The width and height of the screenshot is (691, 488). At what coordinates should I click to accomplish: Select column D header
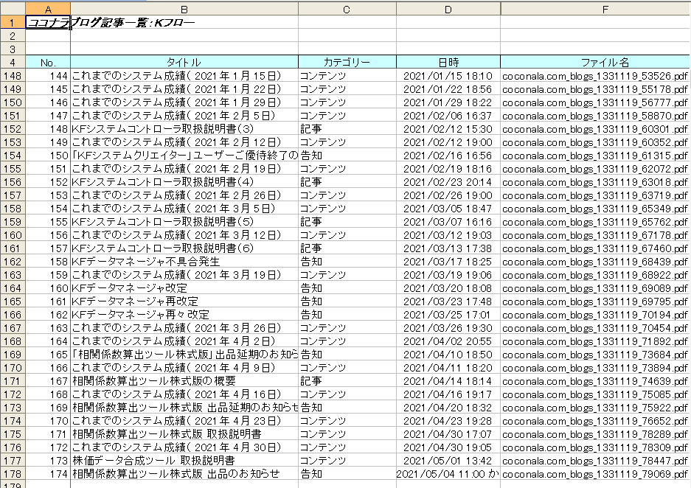(x=448, y=10)
